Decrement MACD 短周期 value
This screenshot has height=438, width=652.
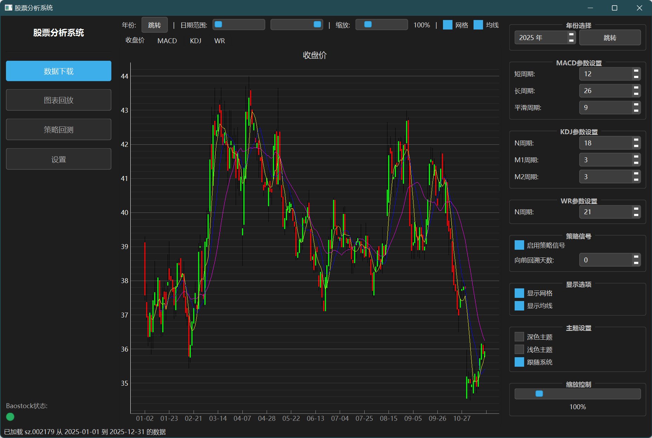coord(636,77)
